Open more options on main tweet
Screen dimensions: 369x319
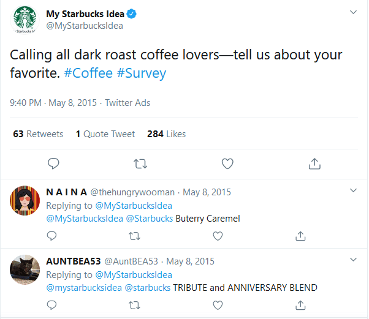[353, 12]
